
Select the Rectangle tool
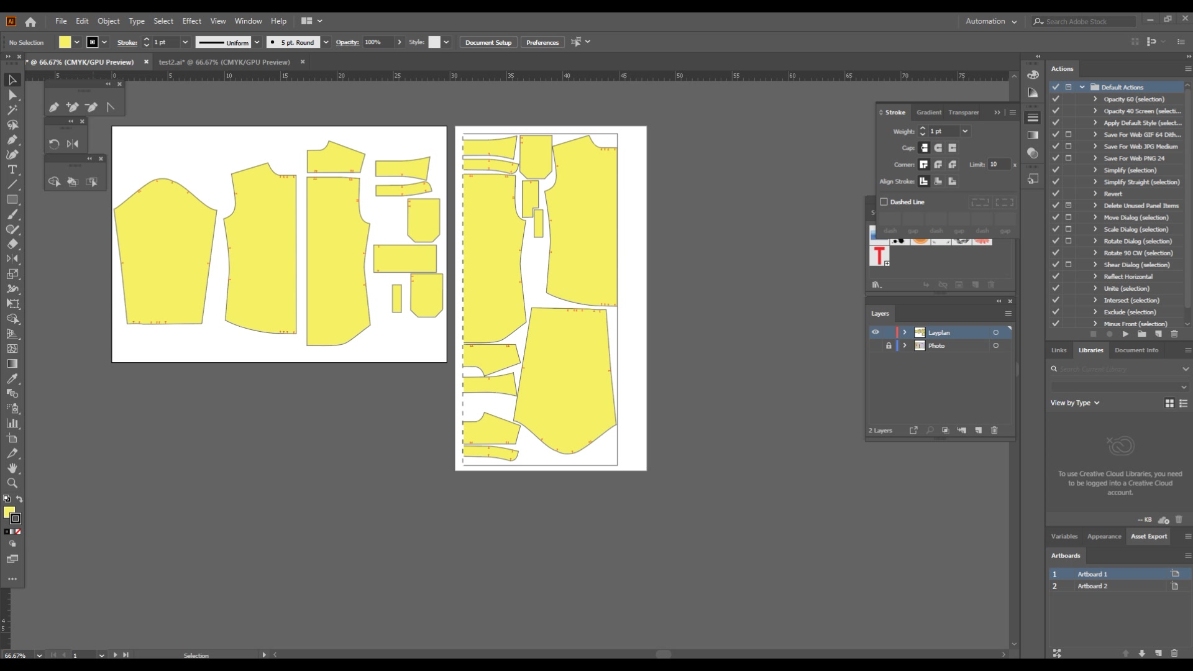[x=12, y=199]
